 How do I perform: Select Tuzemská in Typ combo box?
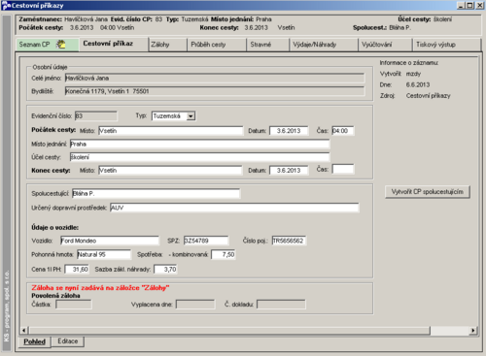pyautogui.click(x=173, y=116)
